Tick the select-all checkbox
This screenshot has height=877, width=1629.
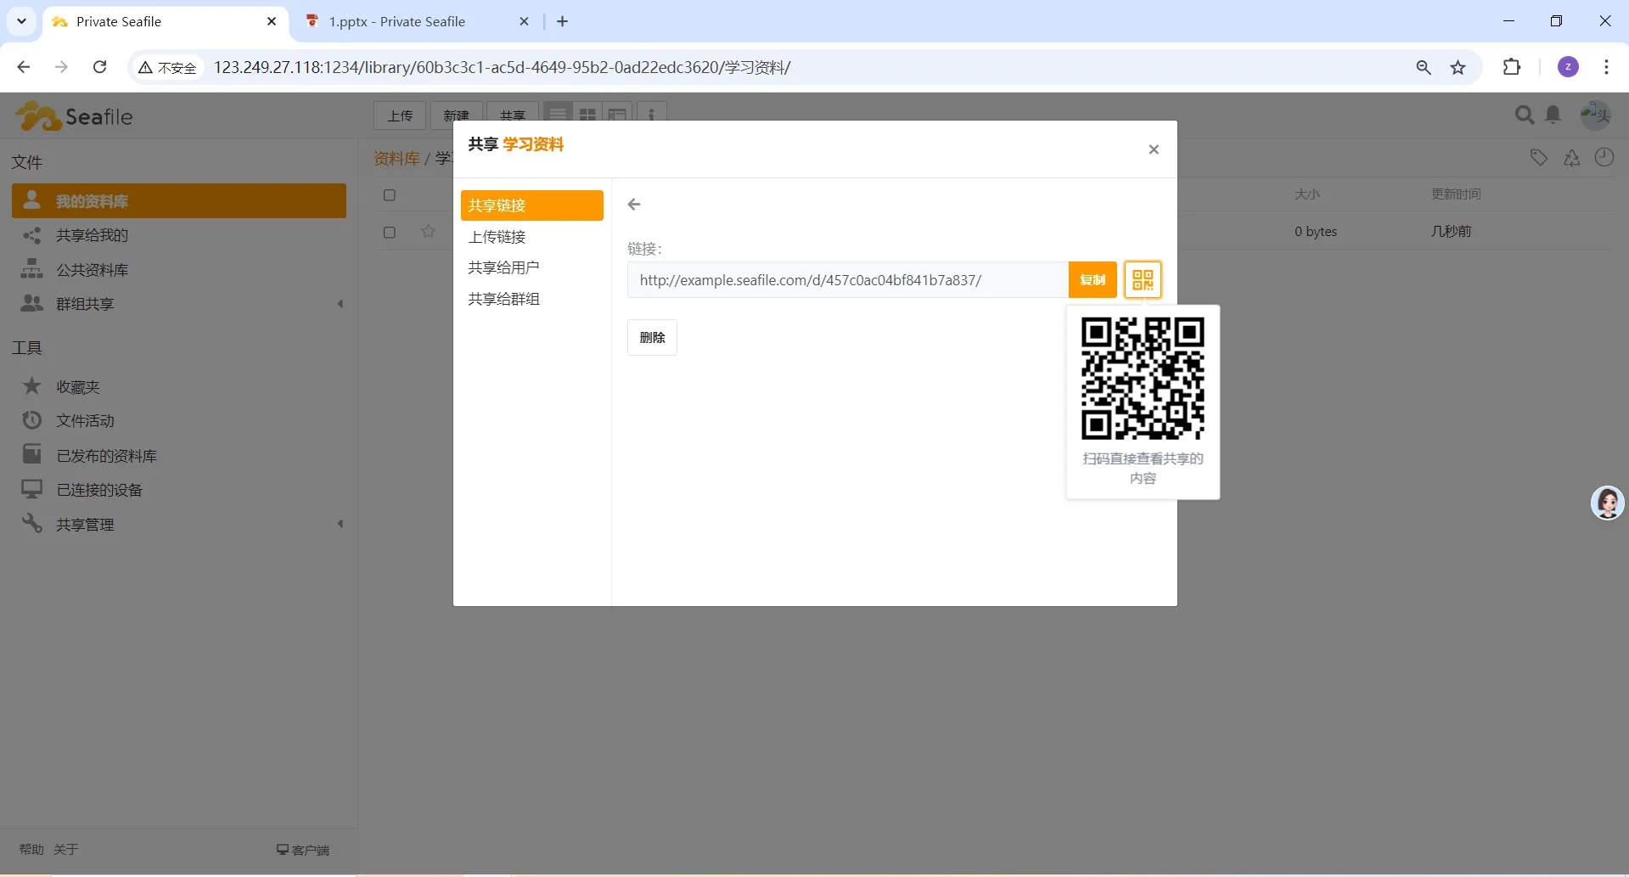click(390, 195)
